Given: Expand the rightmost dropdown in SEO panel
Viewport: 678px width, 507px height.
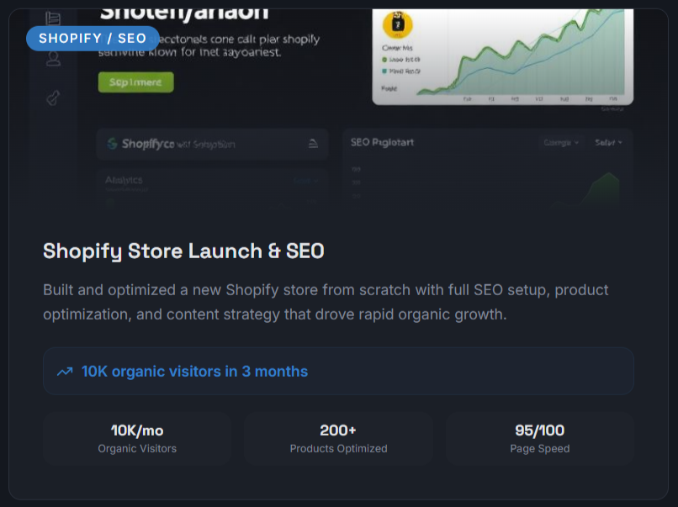Looking at the screenshot, I should pos(608,143).
